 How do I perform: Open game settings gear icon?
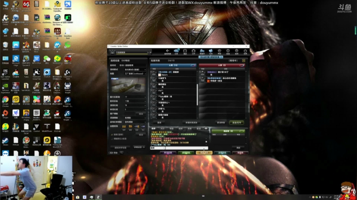point(237,51)
